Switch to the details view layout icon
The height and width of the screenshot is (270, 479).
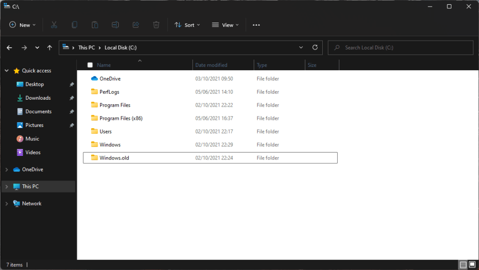[x=463, y=265]
